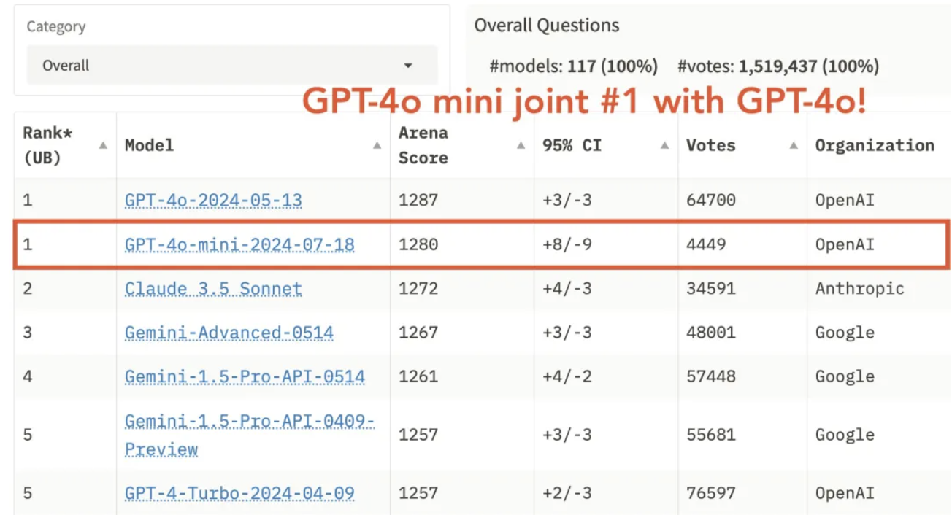952x515 pixels.
Task: Open Gemini-Advanced-0514 model link
Action: pyautogui.click(x=229, y=333)
